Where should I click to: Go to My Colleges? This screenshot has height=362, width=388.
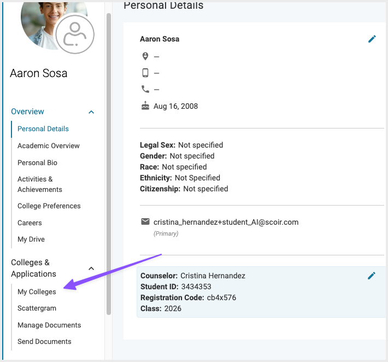click(x=37, y=291)
